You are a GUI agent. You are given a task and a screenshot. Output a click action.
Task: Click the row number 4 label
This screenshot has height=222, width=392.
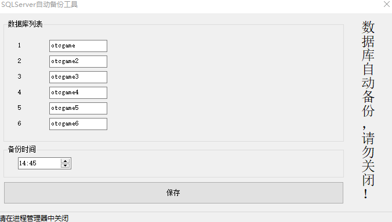point(19,92)
